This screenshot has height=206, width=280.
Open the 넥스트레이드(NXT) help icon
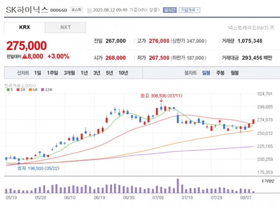point(272,28)
